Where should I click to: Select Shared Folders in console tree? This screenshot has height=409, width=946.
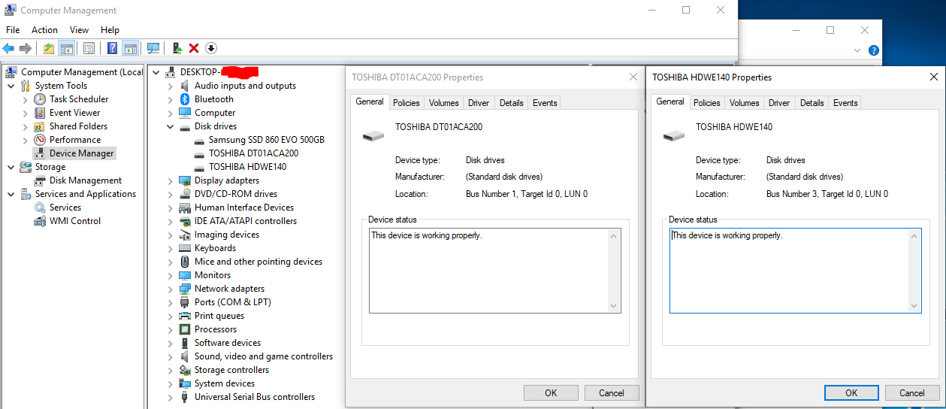pos(78,126)
